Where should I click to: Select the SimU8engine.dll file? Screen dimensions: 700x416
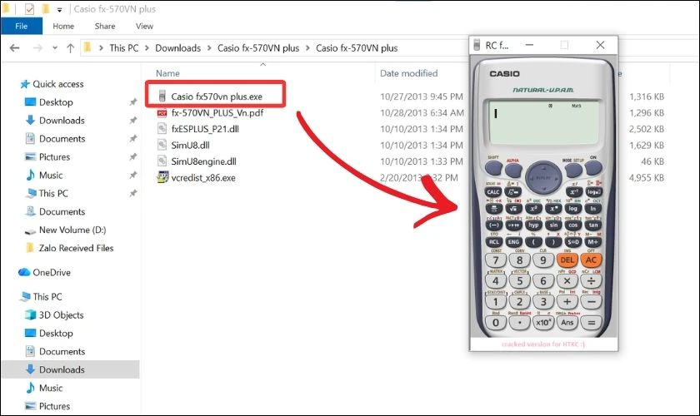[203, 161]
